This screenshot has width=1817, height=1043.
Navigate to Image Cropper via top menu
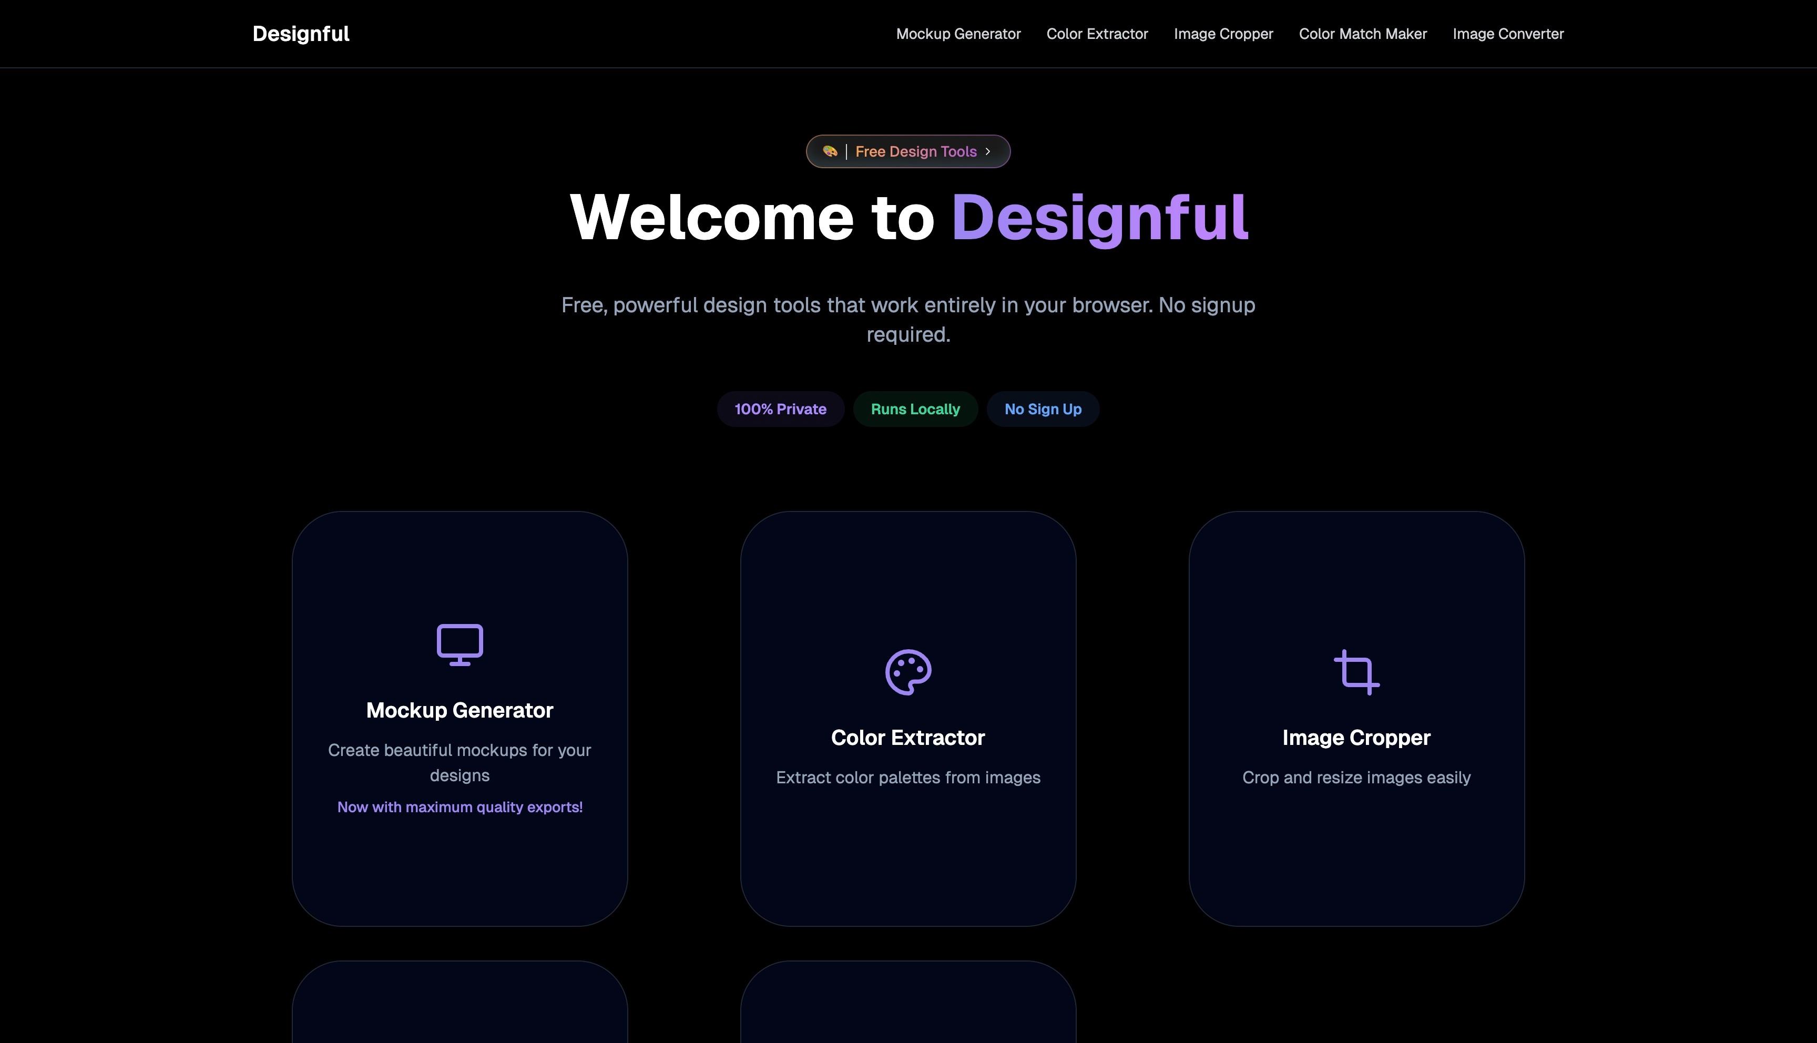click(1222, 34)
